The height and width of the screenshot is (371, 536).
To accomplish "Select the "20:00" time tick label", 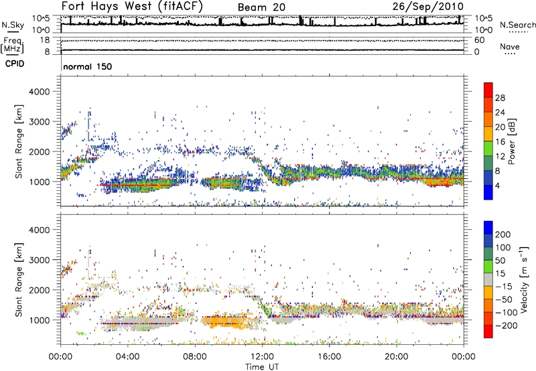I will (x=397, y=357).
